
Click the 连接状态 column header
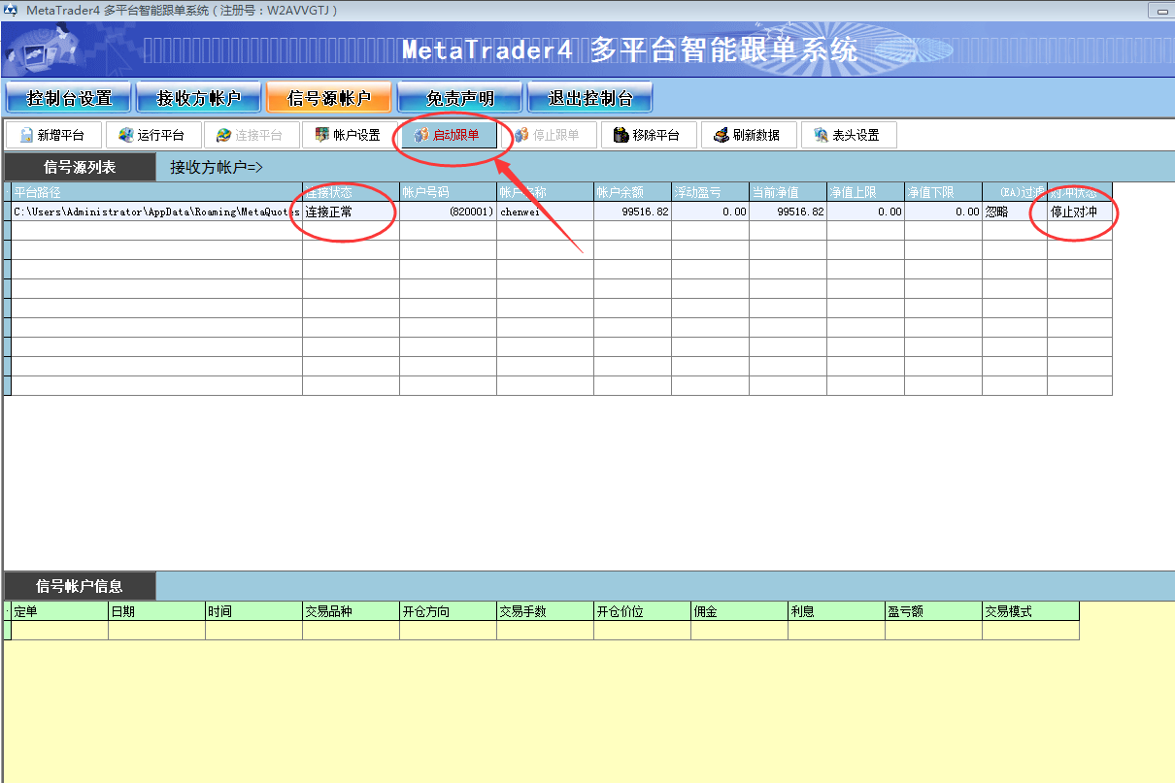pos(351,191)
